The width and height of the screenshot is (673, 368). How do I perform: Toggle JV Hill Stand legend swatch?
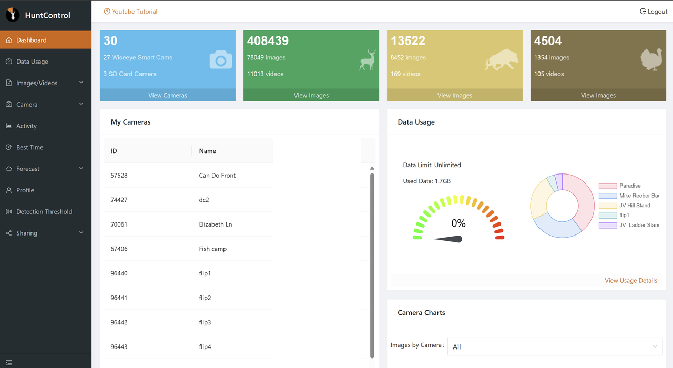click(x=608, y=206)
